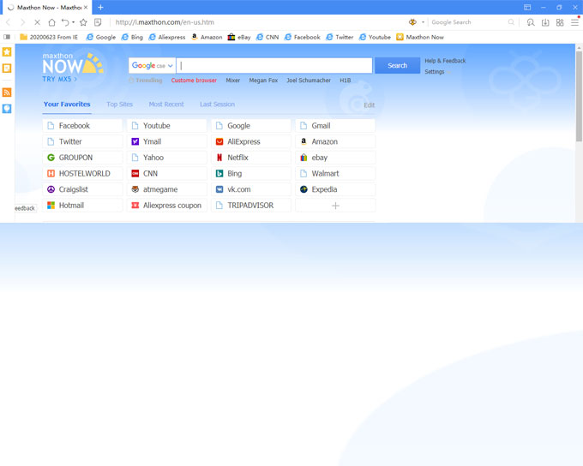
Task: Click the Megan Fox trending term
Action: pos(263,81)
